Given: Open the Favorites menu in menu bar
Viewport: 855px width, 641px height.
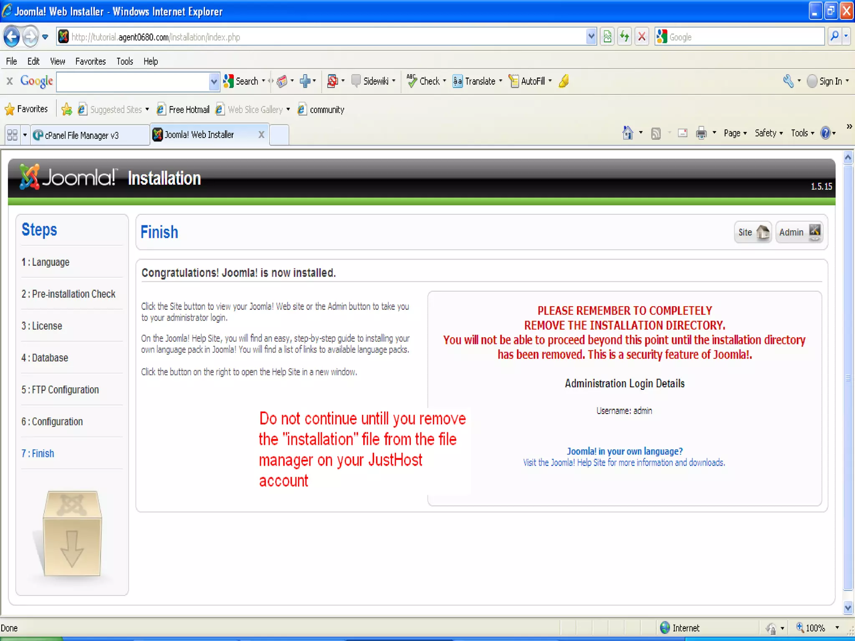Looking at the screenshot, I should 90,61.
